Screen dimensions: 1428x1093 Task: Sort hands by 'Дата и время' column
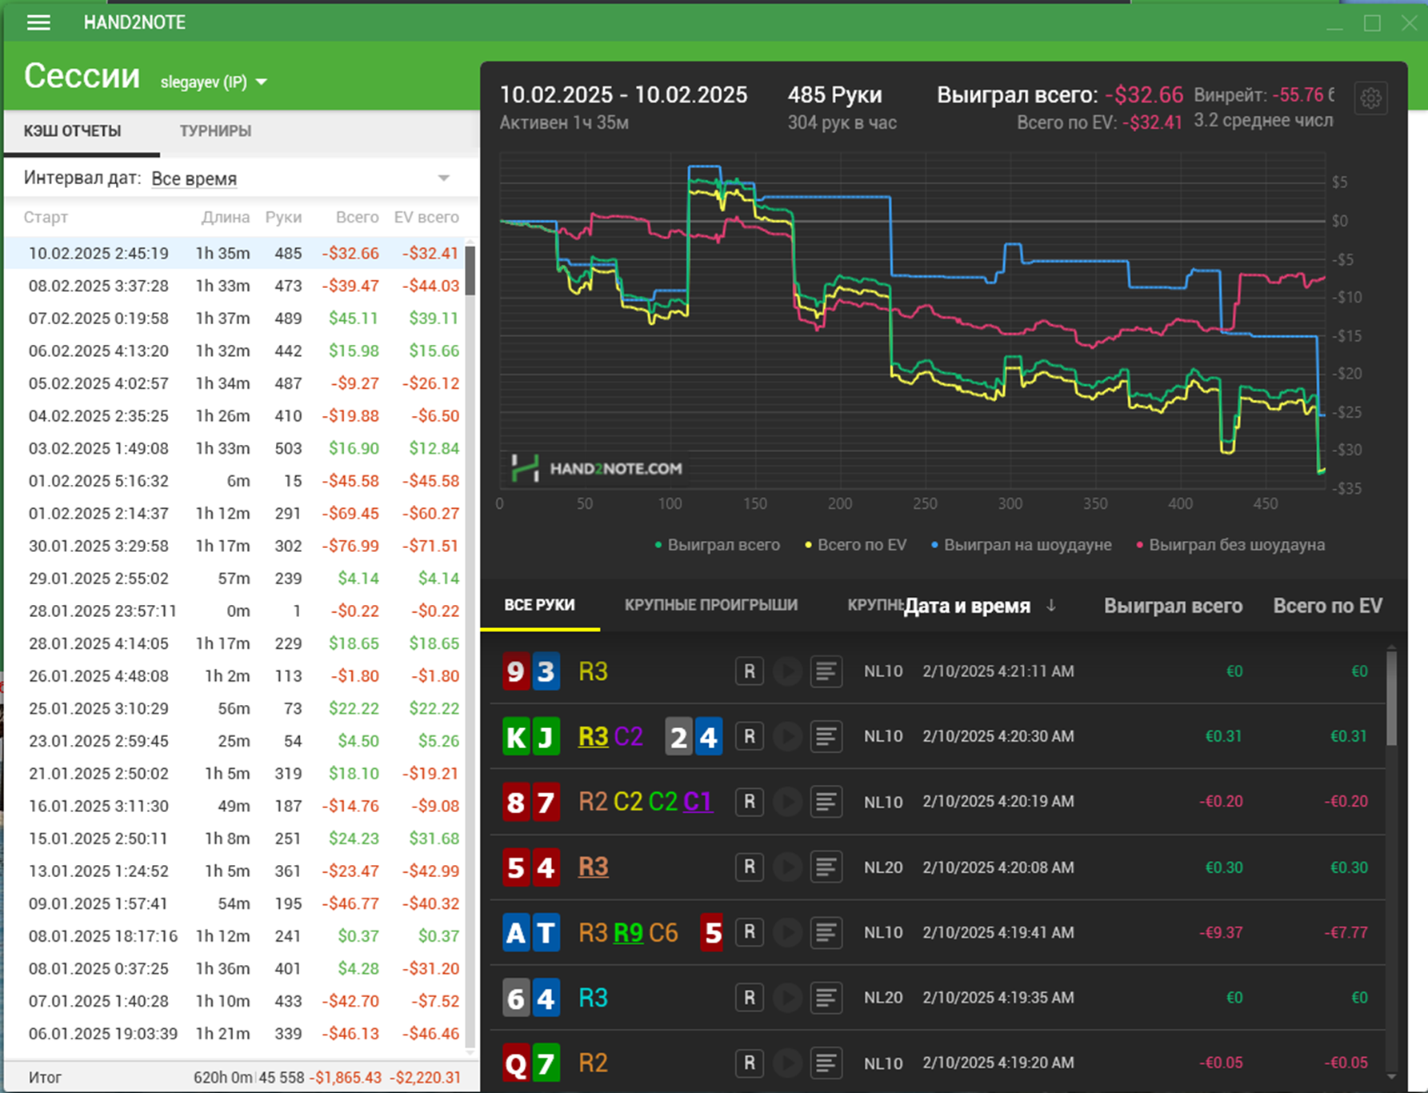point(980,607)
